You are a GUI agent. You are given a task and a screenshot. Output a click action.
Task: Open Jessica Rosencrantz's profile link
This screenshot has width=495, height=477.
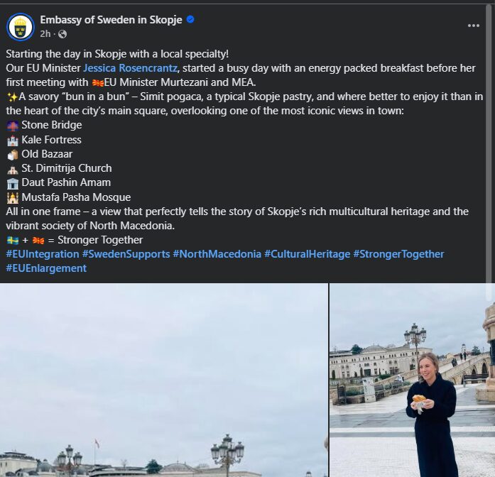(x=131, y=68)
